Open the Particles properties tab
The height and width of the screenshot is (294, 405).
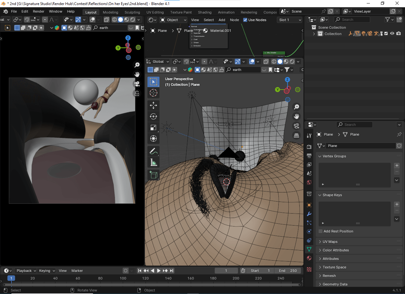coord(309,223)
